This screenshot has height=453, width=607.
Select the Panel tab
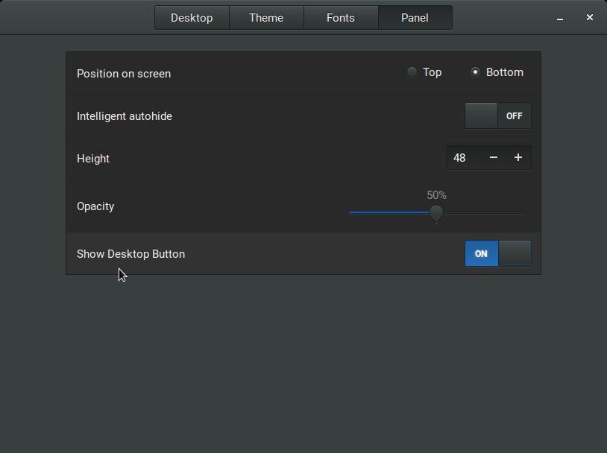[x=415, y=18]
